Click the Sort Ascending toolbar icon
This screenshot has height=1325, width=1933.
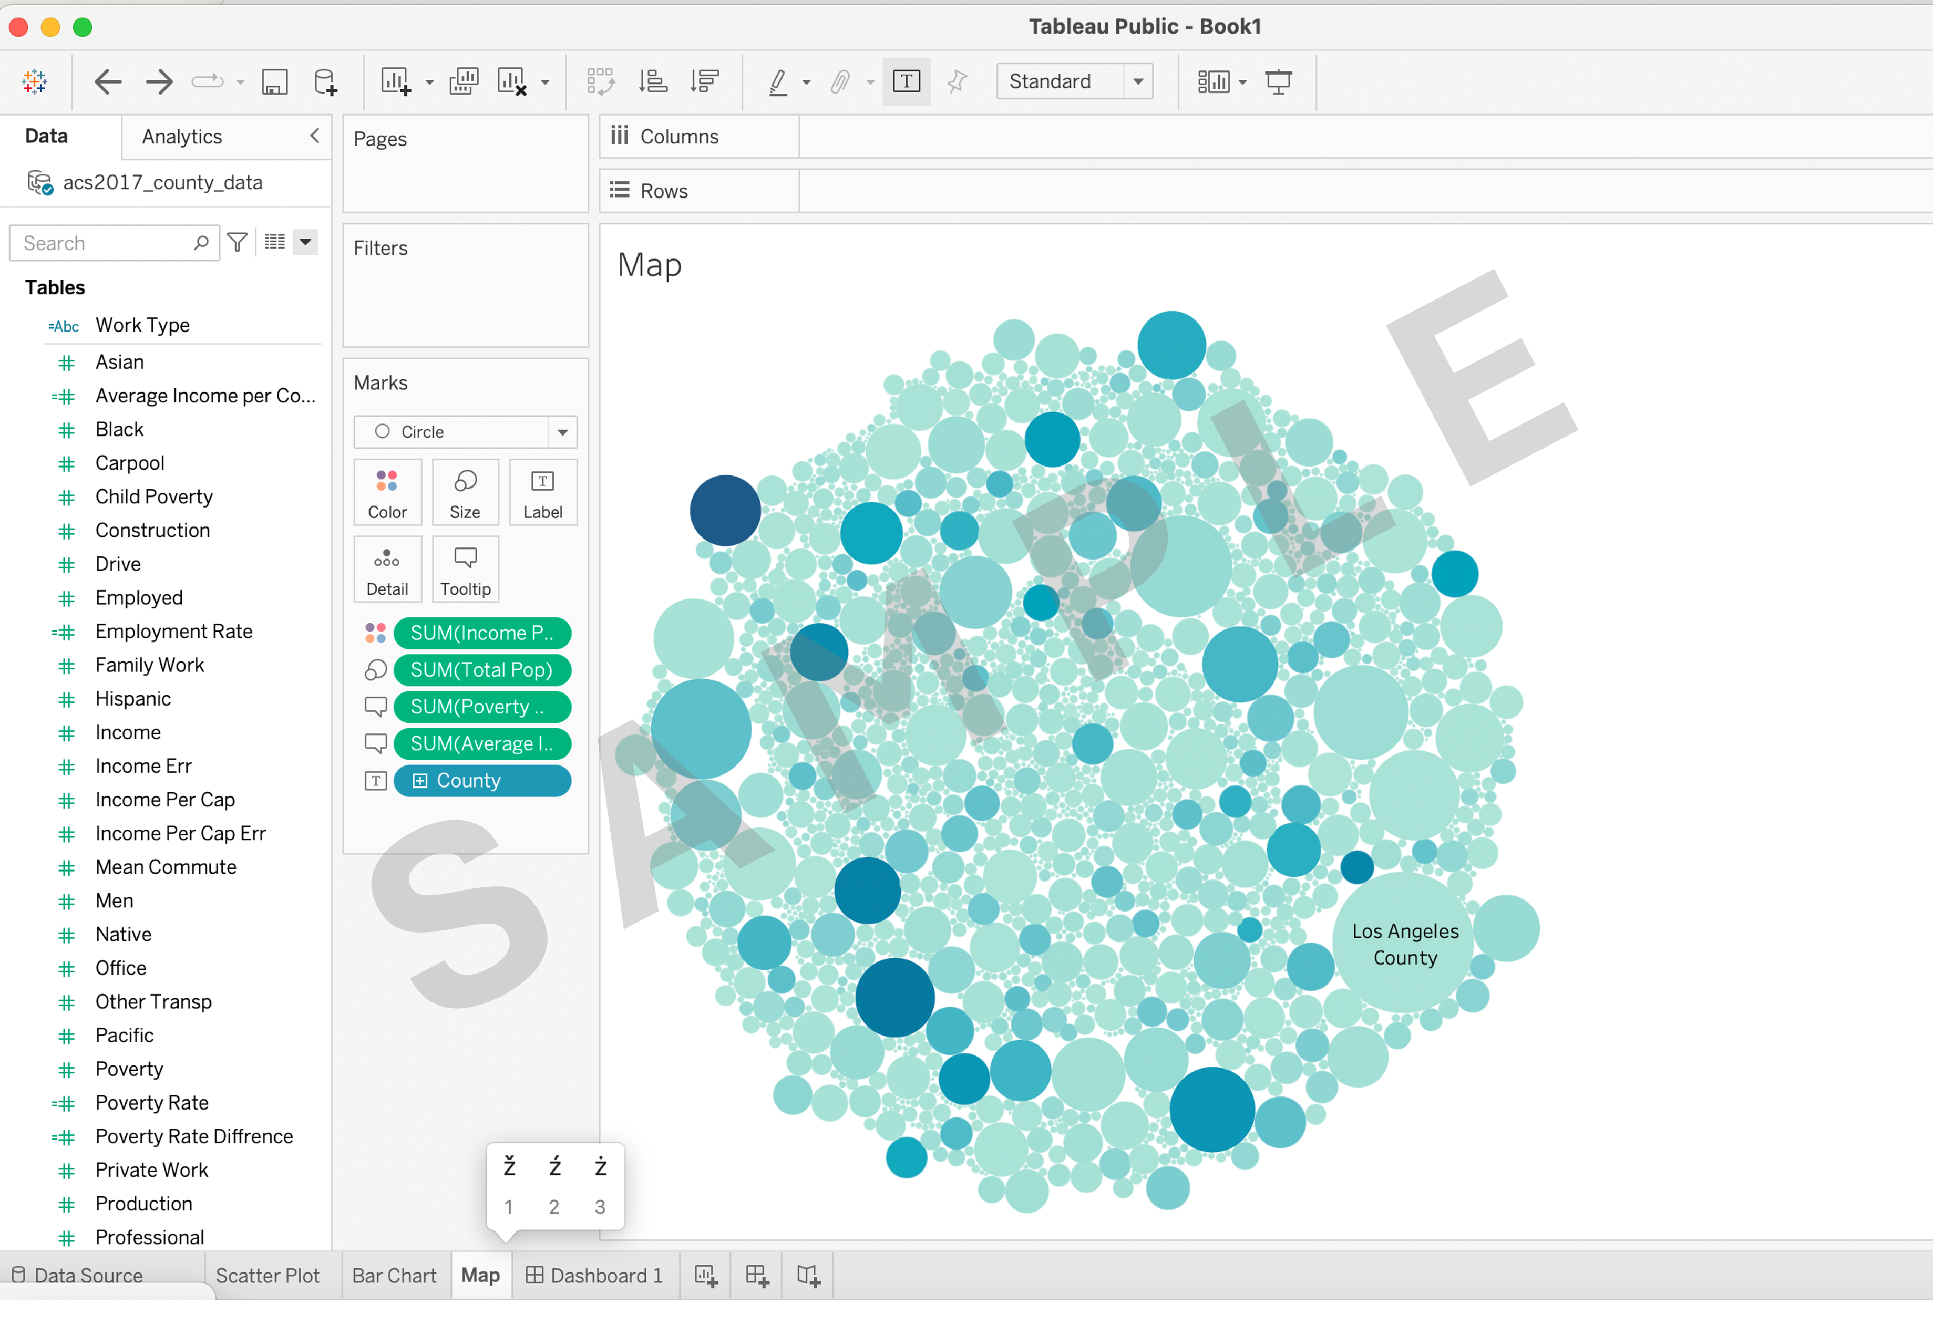[653, 81]
